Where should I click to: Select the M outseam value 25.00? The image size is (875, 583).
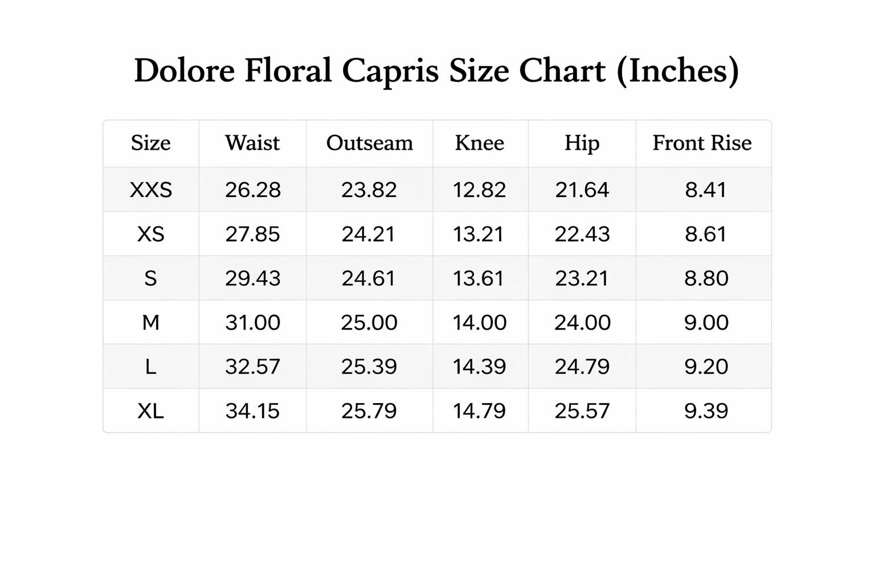pos(369,323)
